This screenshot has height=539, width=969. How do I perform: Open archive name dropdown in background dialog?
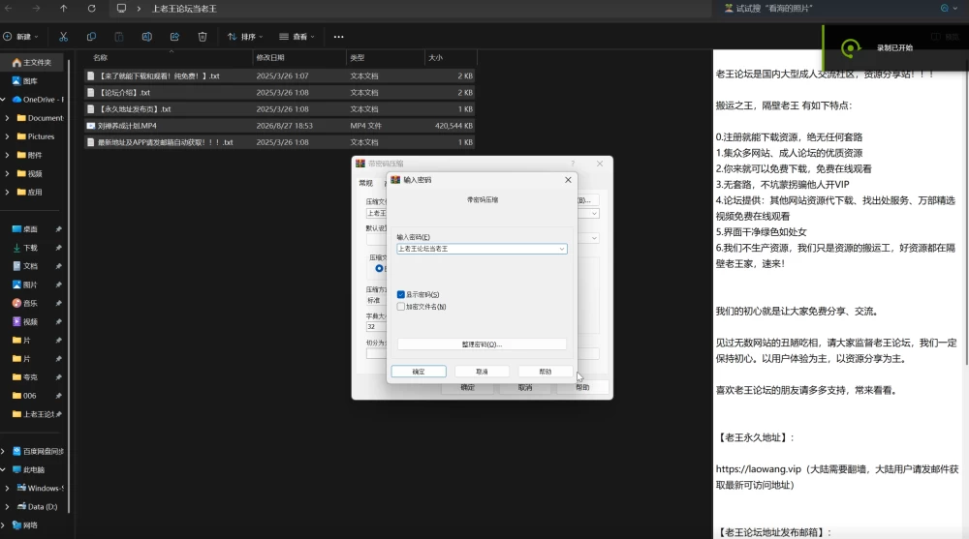(594, 214)
